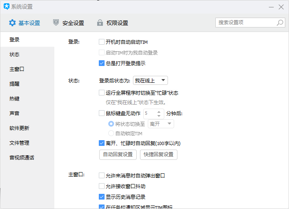The image size is (289, 209).
Task: Click the gear icon for 基本设置
Action: coord(12,23)
